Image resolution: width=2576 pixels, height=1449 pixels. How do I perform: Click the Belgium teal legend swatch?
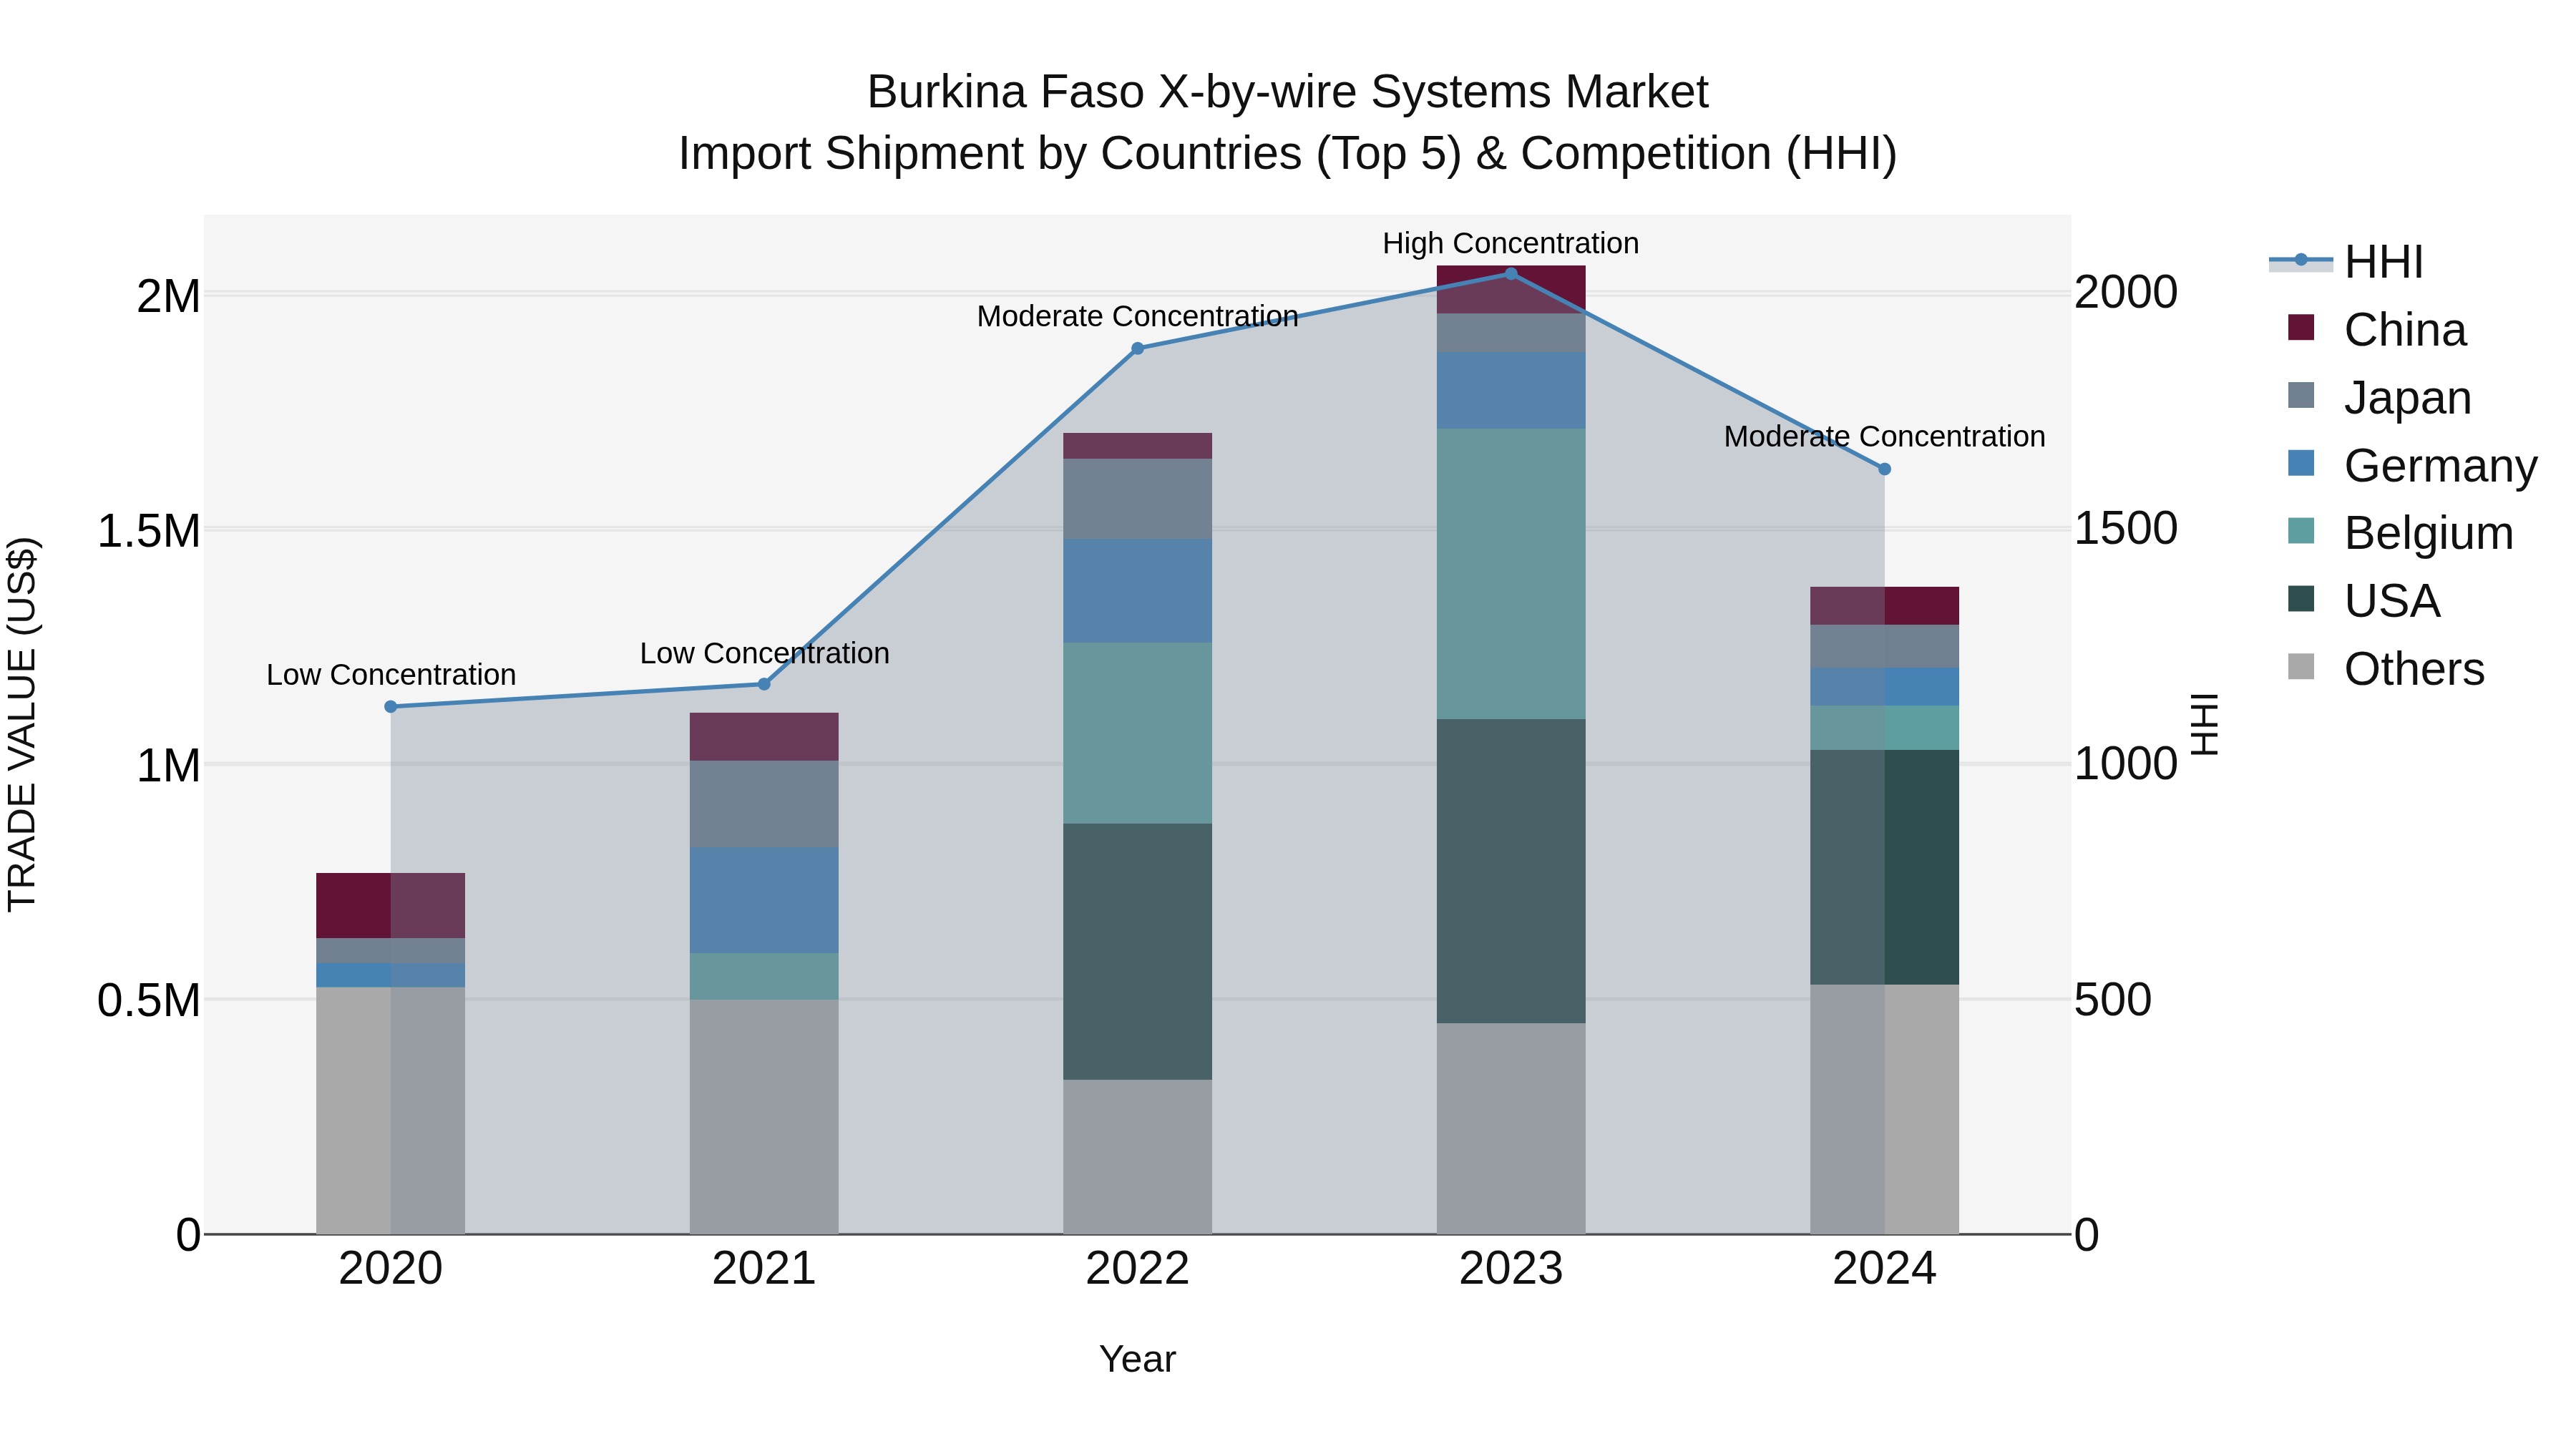point(2301,531)
